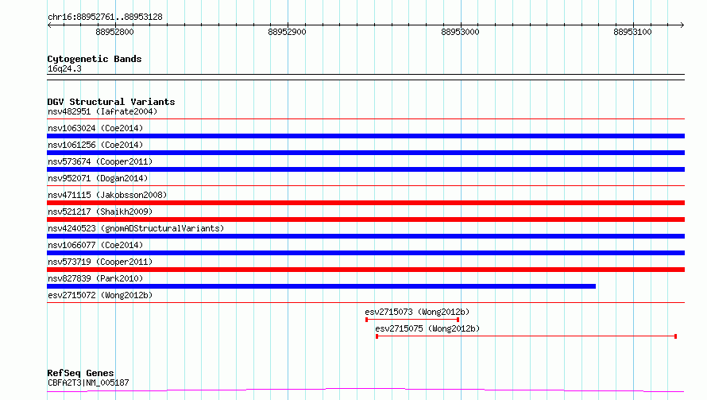Select variant nsv482951 (Iafrate2004) label
This screenshot has width=707, height=400.
pos(102,111)
